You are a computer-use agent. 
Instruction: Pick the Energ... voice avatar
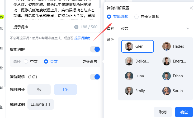coord(166,61)
